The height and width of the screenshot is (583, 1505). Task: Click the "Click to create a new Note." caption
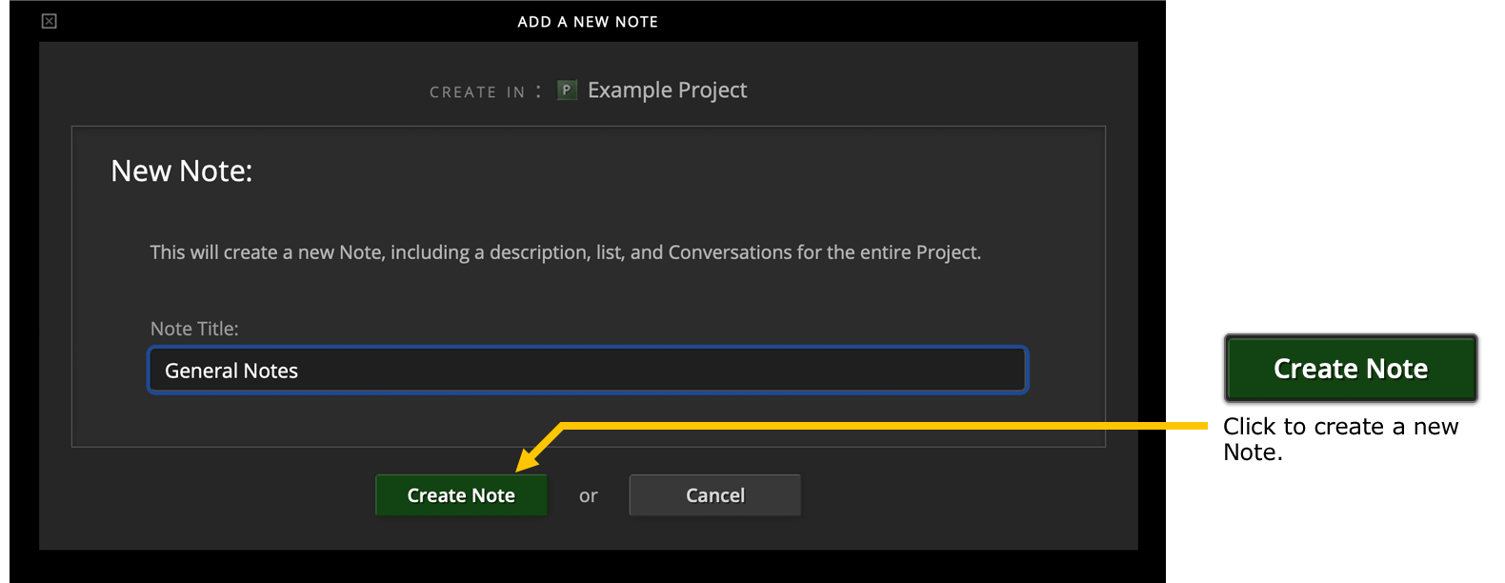tap(1340, 439)
